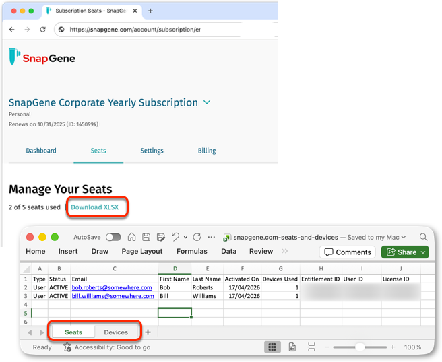Viewport: 442px width, 362px height.
Task: Show more ribbon tabs double chevron
Action: tap(284, 251)
